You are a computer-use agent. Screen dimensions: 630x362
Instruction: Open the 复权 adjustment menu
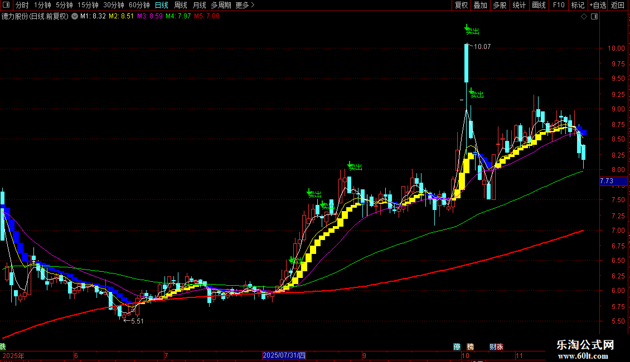point(461,5)
